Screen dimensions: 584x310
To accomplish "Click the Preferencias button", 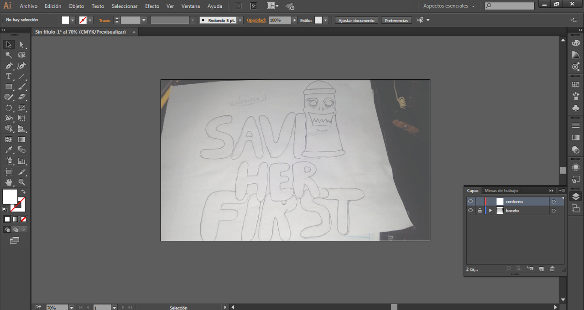I will 396,21.
